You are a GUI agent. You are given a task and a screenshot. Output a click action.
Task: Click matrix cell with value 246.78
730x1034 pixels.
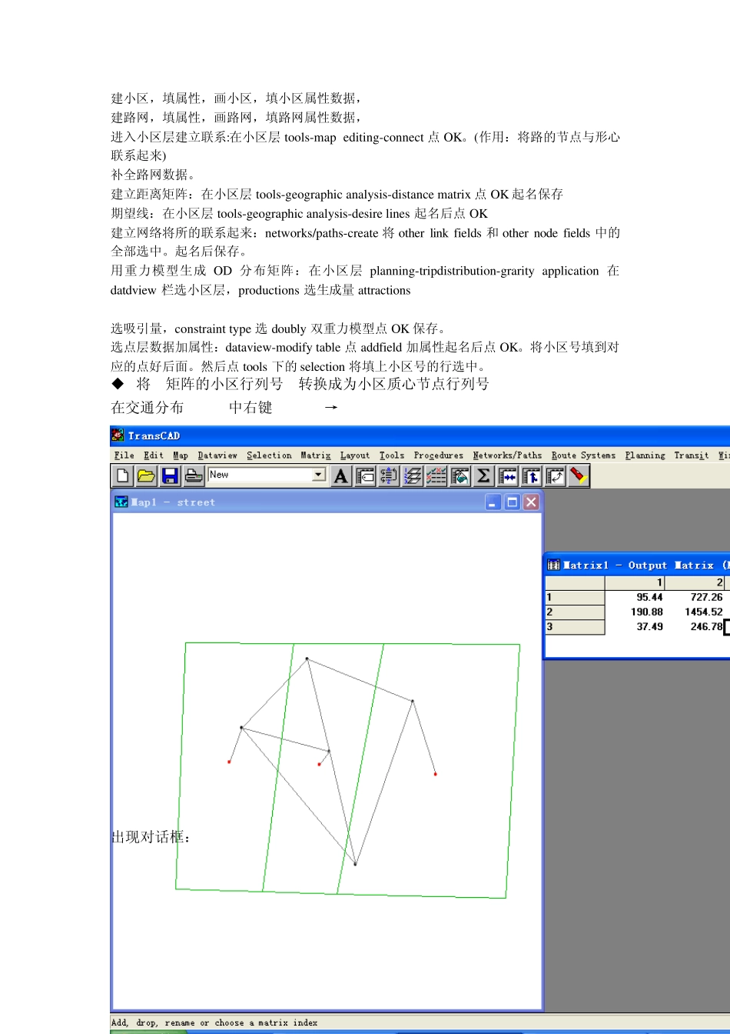tap(695, 626)
